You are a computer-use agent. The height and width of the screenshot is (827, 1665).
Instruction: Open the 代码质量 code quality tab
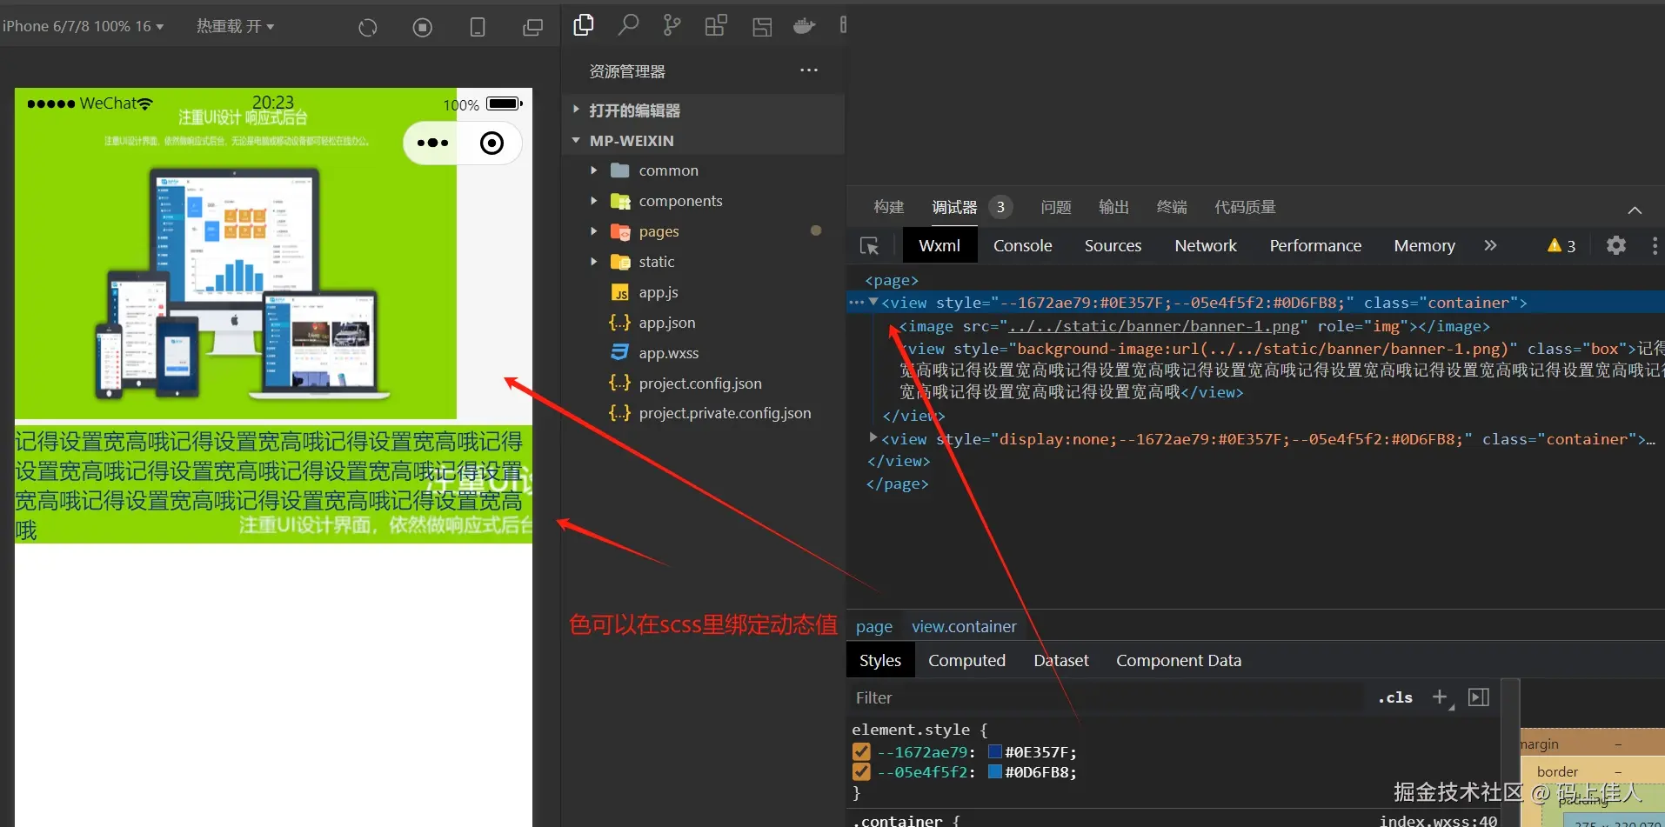pyautogui.click(x=1245, y=207)
